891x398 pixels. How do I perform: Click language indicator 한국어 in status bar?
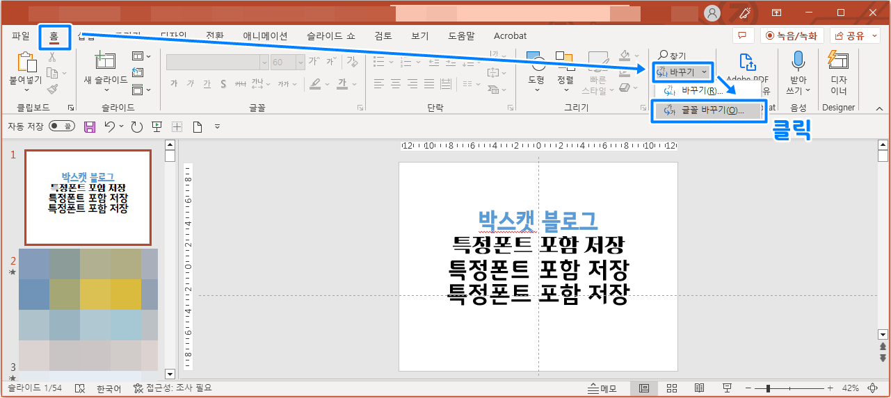click(109, 388)
